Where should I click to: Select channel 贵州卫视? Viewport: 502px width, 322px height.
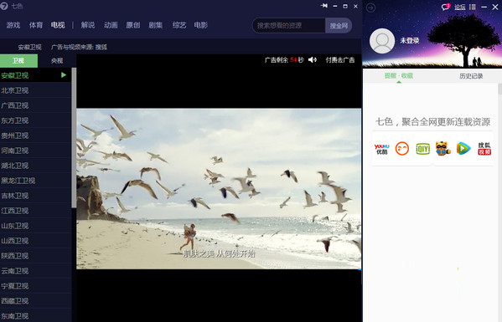(x=35, y=135)
